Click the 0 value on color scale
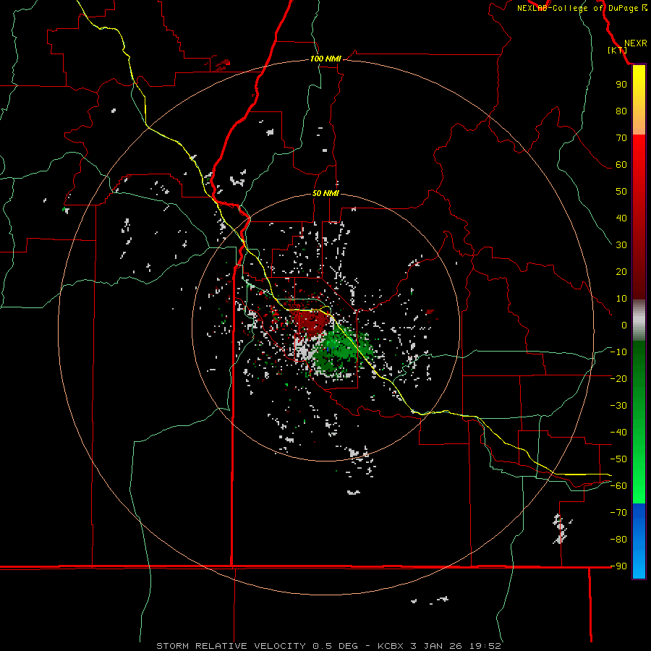This screenshot has width=651, height=651. coord(624,325)
